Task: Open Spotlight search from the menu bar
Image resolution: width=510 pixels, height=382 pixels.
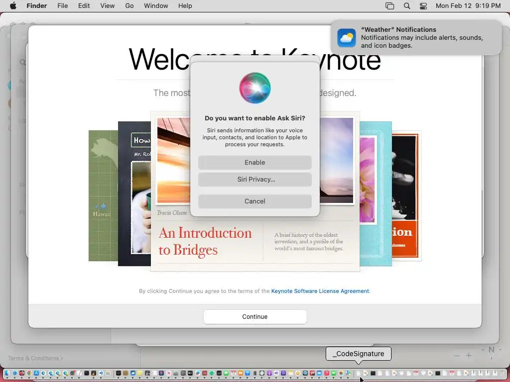Action: coord(407,6)
